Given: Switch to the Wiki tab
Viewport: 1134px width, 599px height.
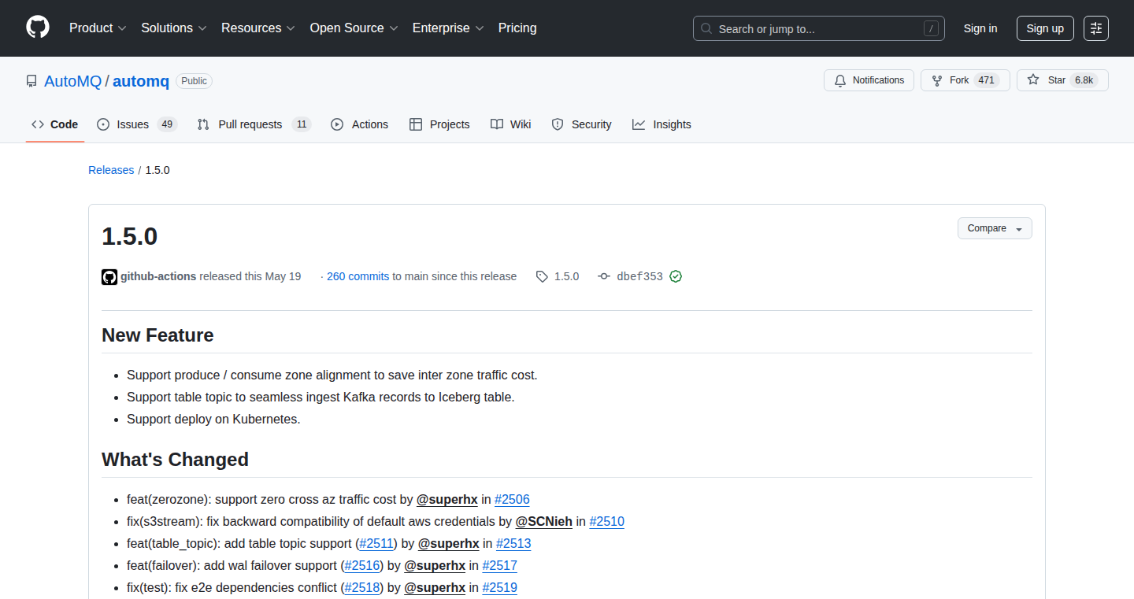Looking at the screenshot, I should pos(510,124).
